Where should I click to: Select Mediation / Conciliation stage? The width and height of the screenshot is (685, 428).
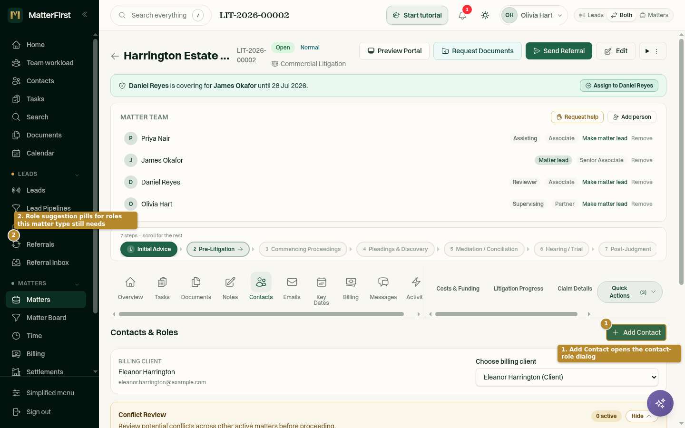click(x=484, y=249)
